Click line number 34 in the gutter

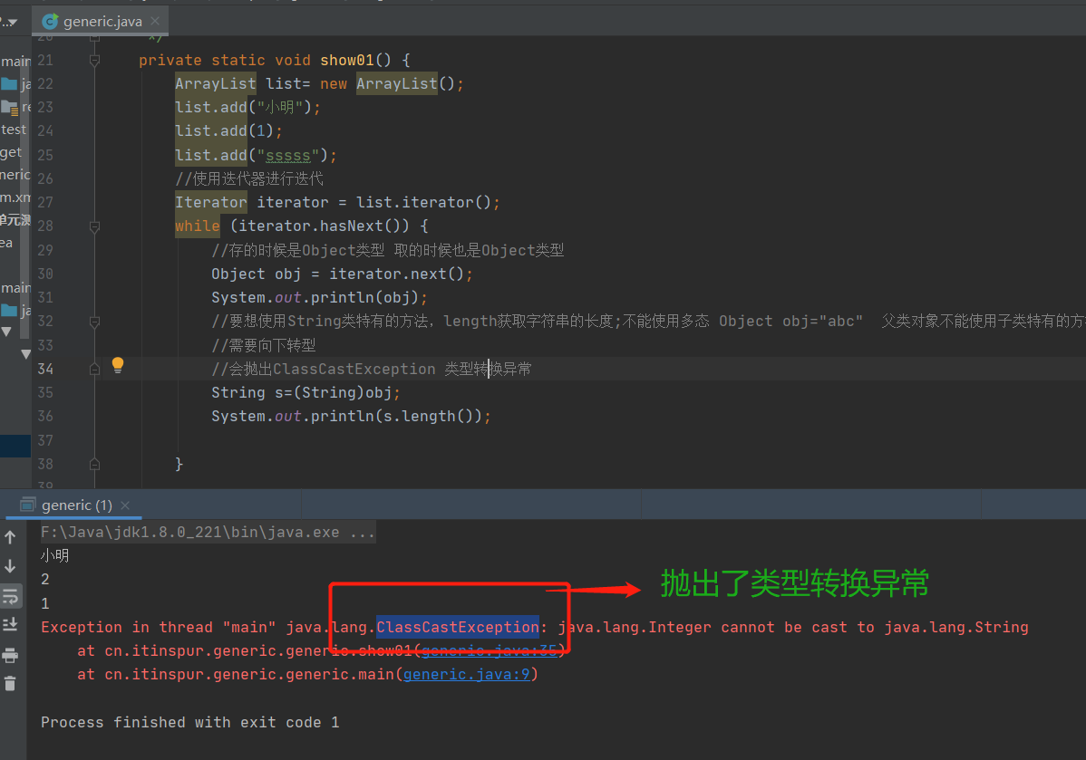tap(45, 369)
